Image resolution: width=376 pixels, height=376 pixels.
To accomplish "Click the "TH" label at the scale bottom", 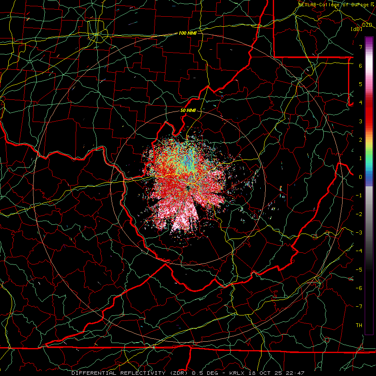I will (359, 325).
